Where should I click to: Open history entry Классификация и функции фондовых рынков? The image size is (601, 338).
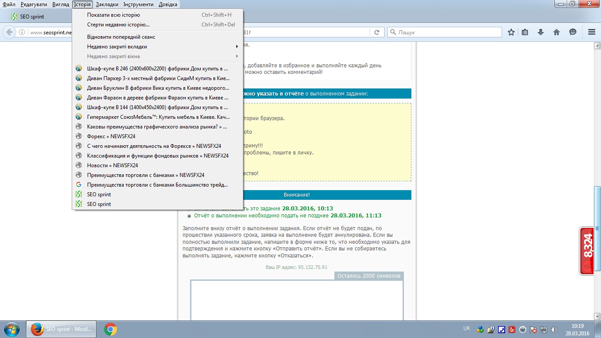pyautogui.click(x=158, y=156)
